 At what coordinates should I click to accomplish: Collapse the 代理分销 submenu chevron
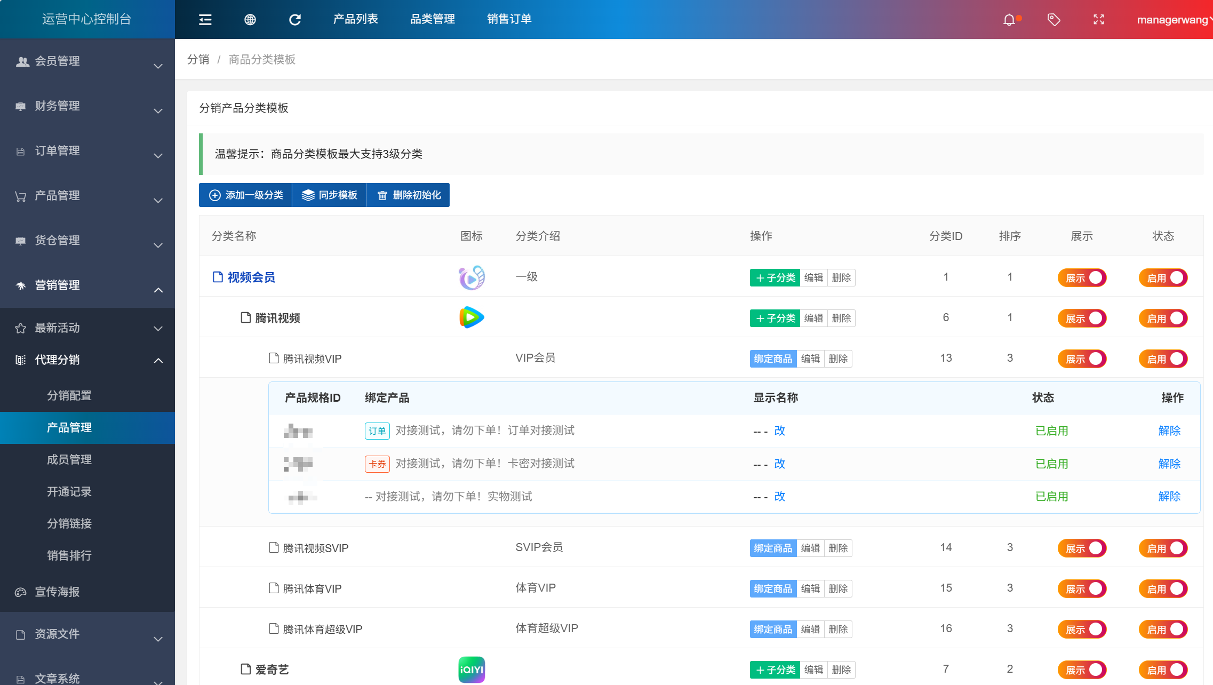pos(158,361)
